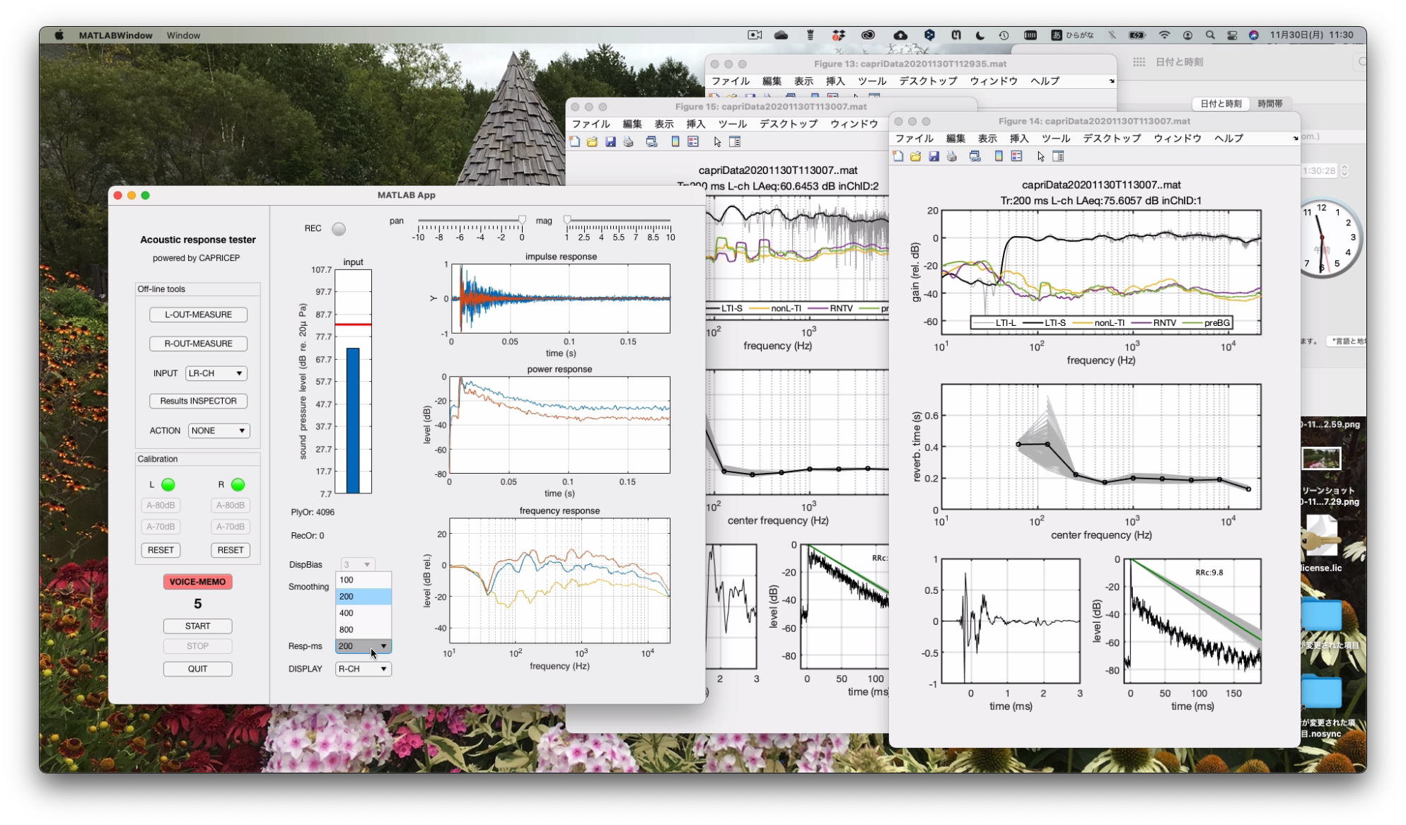Toggle the L calibration green lamp
This screenshot has height=825, width=1406.
click(168, 485)
